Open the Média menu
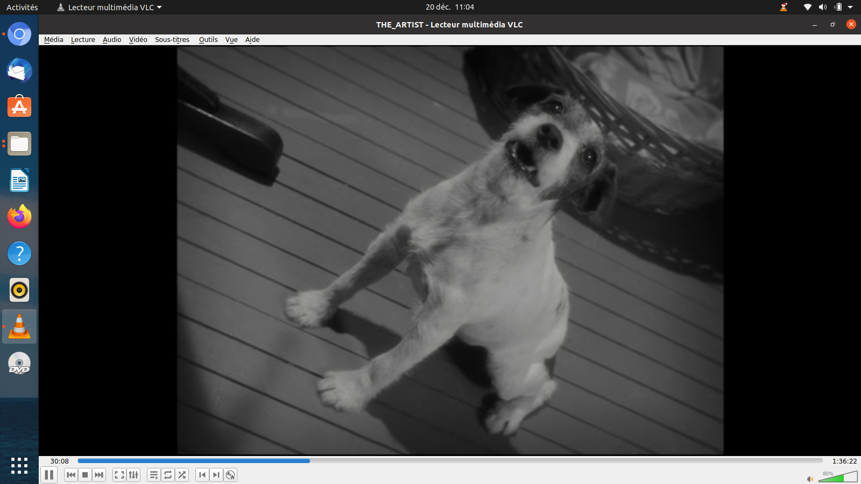861x484 pixels. (x=53, y=40)
